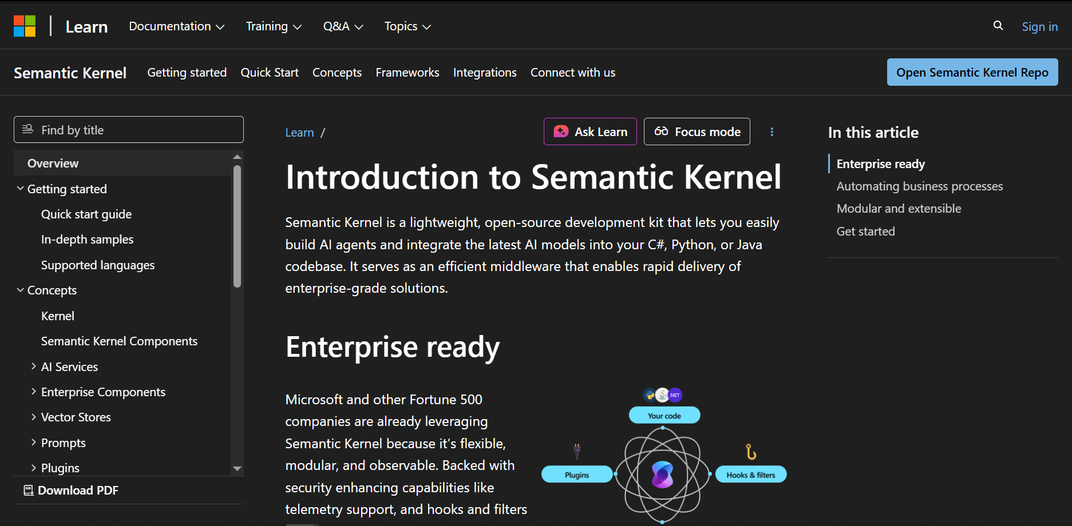The width and height of the screenshot is (1072, 526).
Task: Open the Quick start guide page
Action: [86, 214]
